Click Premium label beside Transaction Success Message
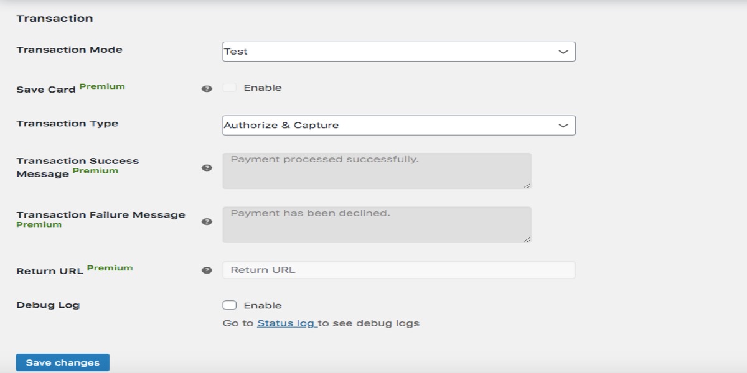This screenshot has width=747, height=373. pos(95,170)
